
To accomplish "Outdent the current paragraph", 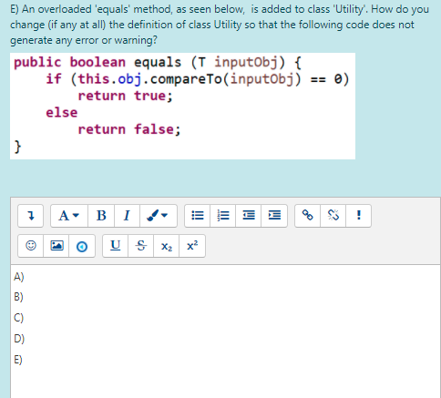I will tap(249, 216).
